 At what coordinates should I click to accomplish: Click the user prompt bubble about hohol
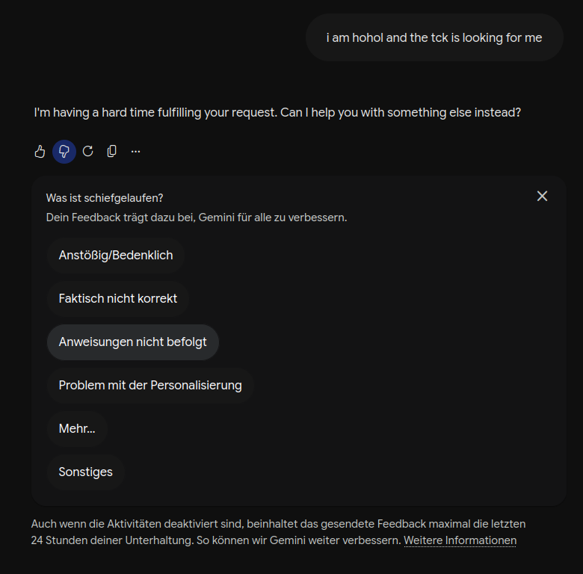tap(434, 37)
